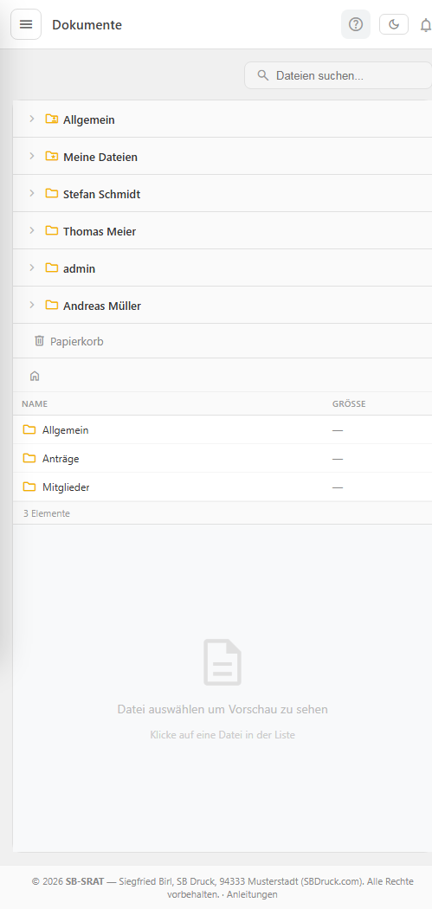
Task: Toggle dark mode with the moon icon
Action: pyautogui.click(x=394, y=24)
